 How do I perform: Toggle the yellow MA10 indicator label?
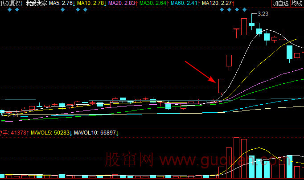click(x=91, y=4)
